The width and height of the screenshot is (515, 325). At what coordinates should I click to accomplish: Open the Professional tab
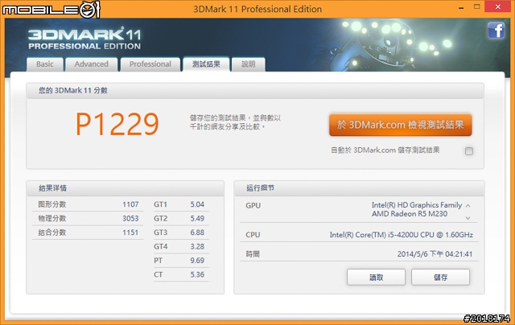pos(150,64)
